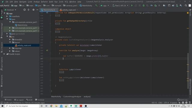Click the yellow inspection warning indicator top right of editor
Screen dimensions: 192x108
[188, 13]
